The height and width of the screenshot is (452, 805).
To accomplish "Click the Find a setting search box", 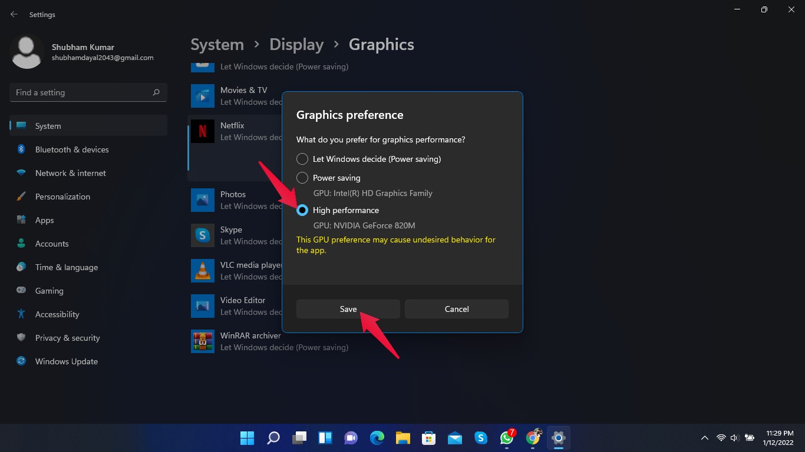I will click(x=83, y=92).
